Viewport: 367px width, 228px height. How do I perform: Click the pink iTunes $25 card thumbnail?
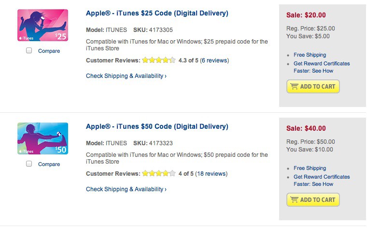point(42,25)
